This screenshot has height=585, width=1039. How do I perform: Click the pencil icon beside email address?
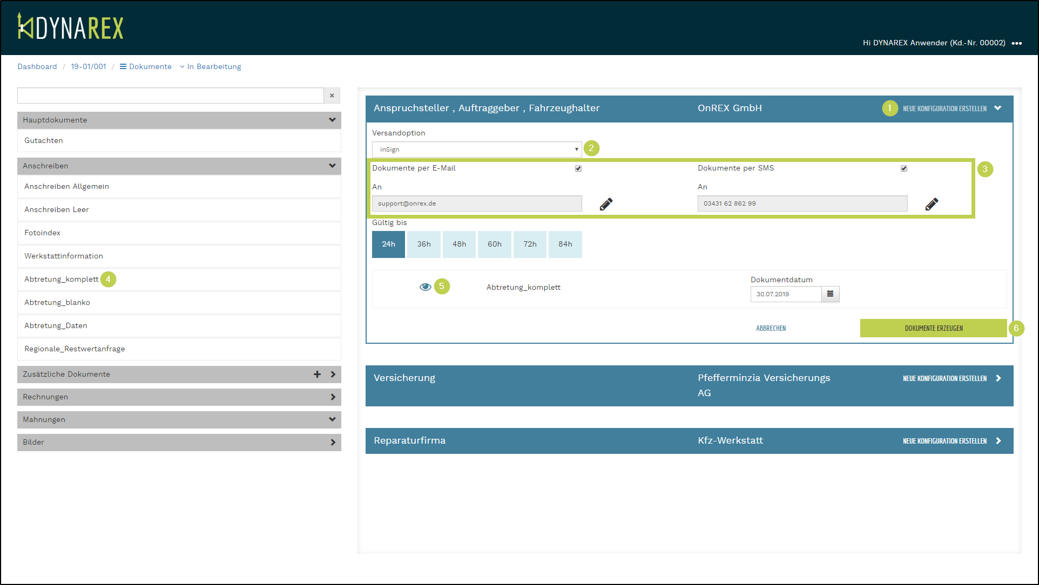(606, 204)
